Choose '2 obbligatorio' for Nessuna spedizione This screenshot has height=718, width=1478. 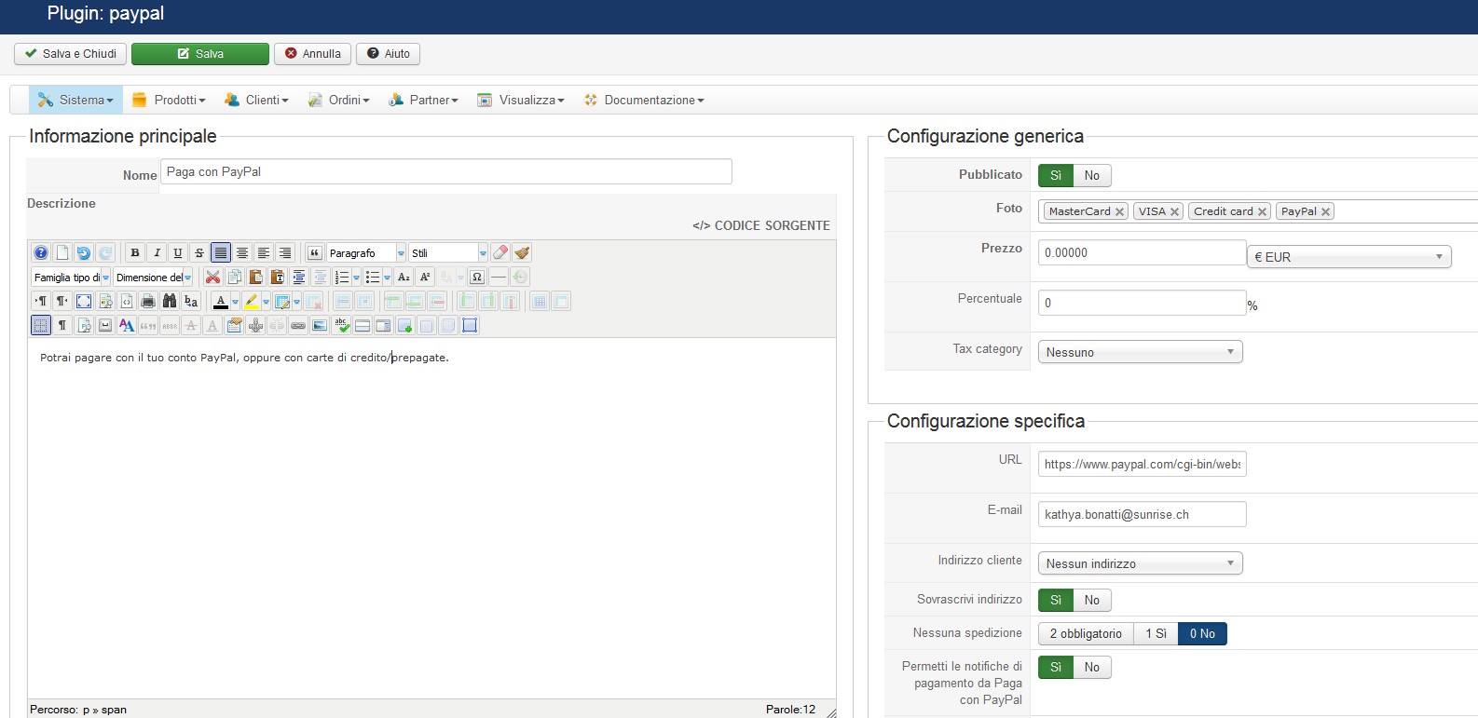[x=1086, y=633]
